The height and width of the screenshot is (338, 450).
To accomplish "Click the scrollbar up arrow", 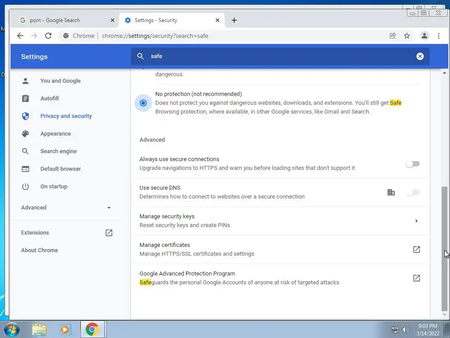I will click(444, 73).
